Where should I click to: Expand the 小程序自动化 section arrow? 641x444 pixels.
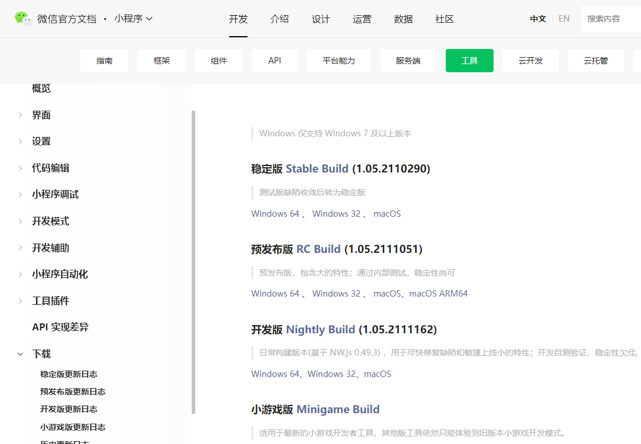coord(20,274)
